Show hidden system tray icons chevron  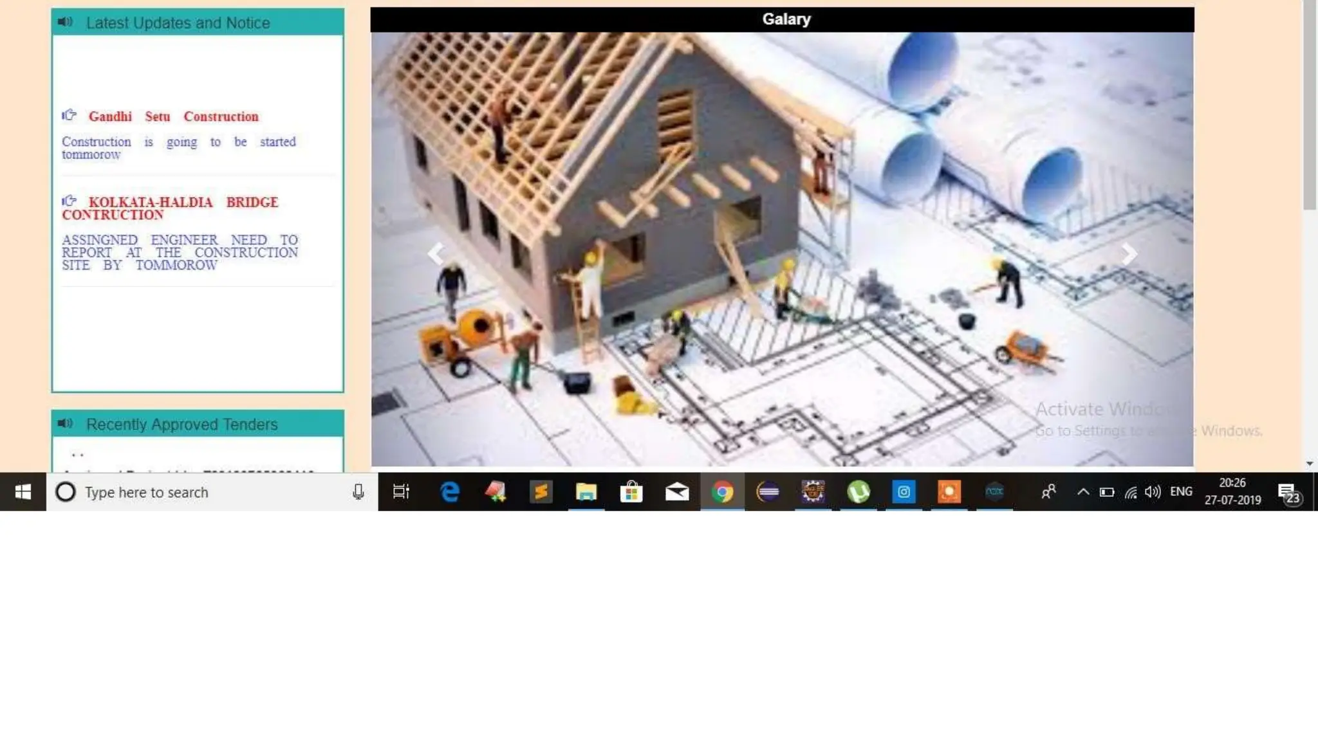[1083, 492]
